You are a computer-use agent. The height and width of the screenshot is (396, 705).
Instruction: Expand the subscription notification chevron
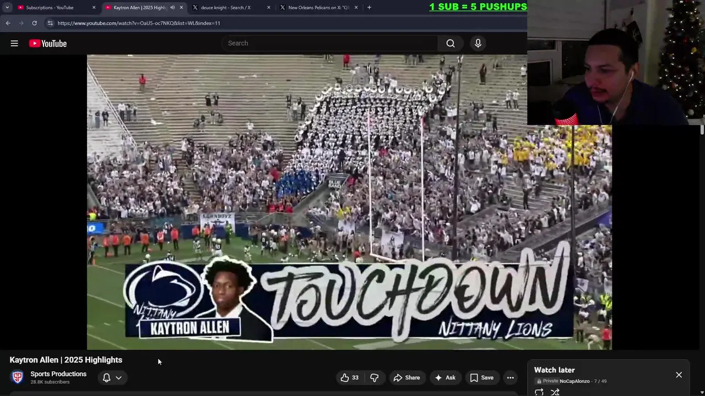[118, 377]
